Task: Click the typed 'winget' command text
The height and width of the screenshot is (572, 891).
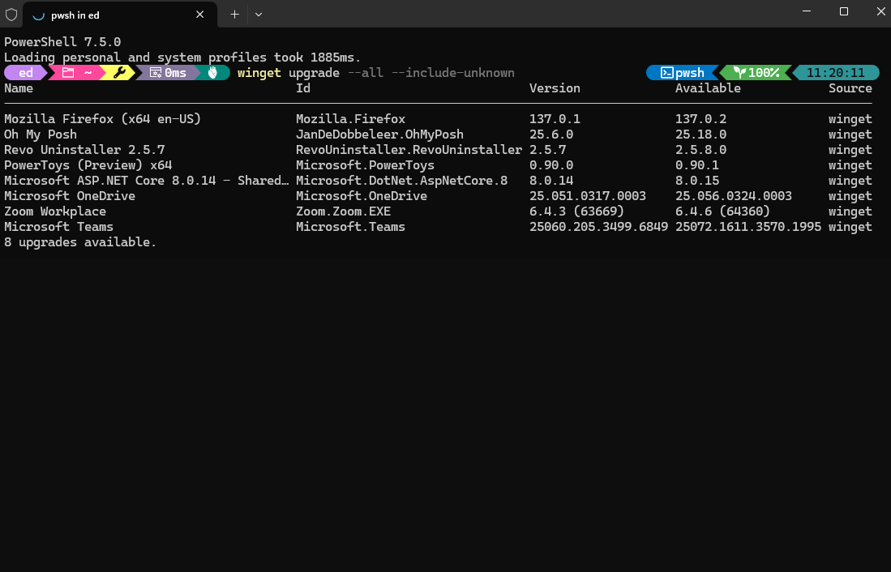Action: [x=259, y=73]
